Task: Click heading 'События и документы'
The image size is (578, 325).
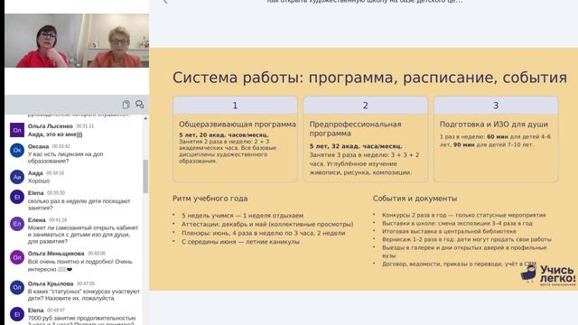Action: (415, 199)
